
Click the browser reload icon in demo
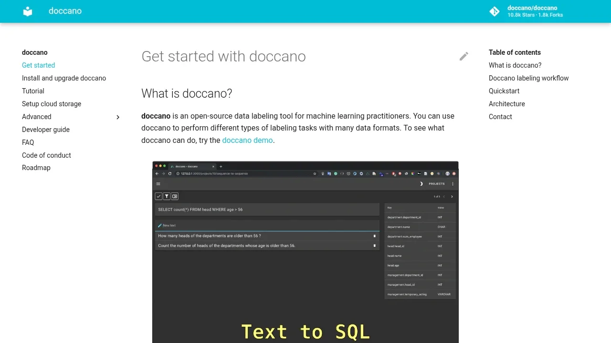pyautogui.click(x=169, y=173)
